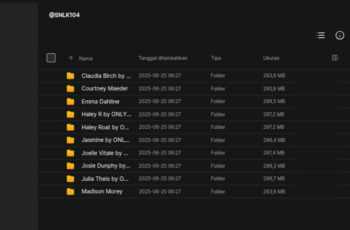This screenshot has width=350, height=230.
Task: Select the 287,4 MB size value
Action: pyautogui.click(x=273, y=153)
